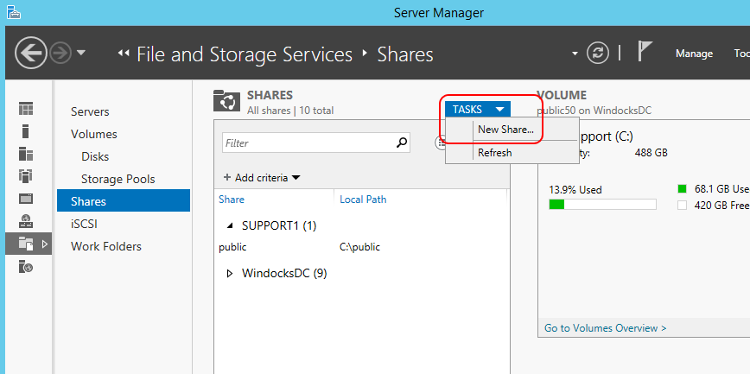Screen dimensions: 750x374
Task: Open Local Server from sidebar icon
Action: (x=26, y=131)
